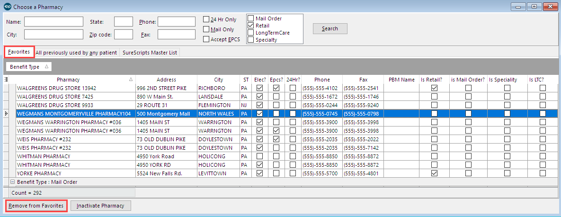Image resolution: width=561 pixels, height=217 pixels.
Task: Sort by the Is Speciality column header
Action: (507, 80)
